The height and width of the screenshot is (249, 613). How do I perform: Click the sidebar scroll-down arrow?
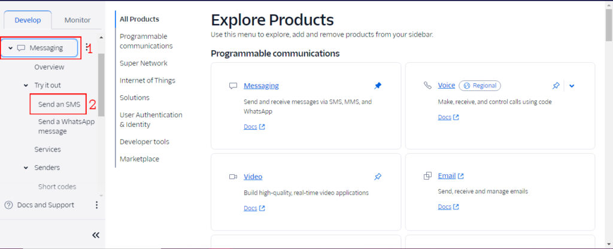pyautogui.click(x=101, y=196)
